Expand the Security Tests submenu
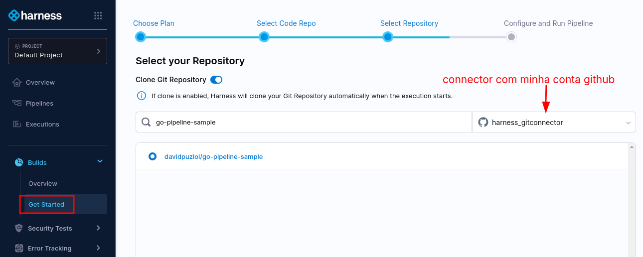 (x=98, y=228)
